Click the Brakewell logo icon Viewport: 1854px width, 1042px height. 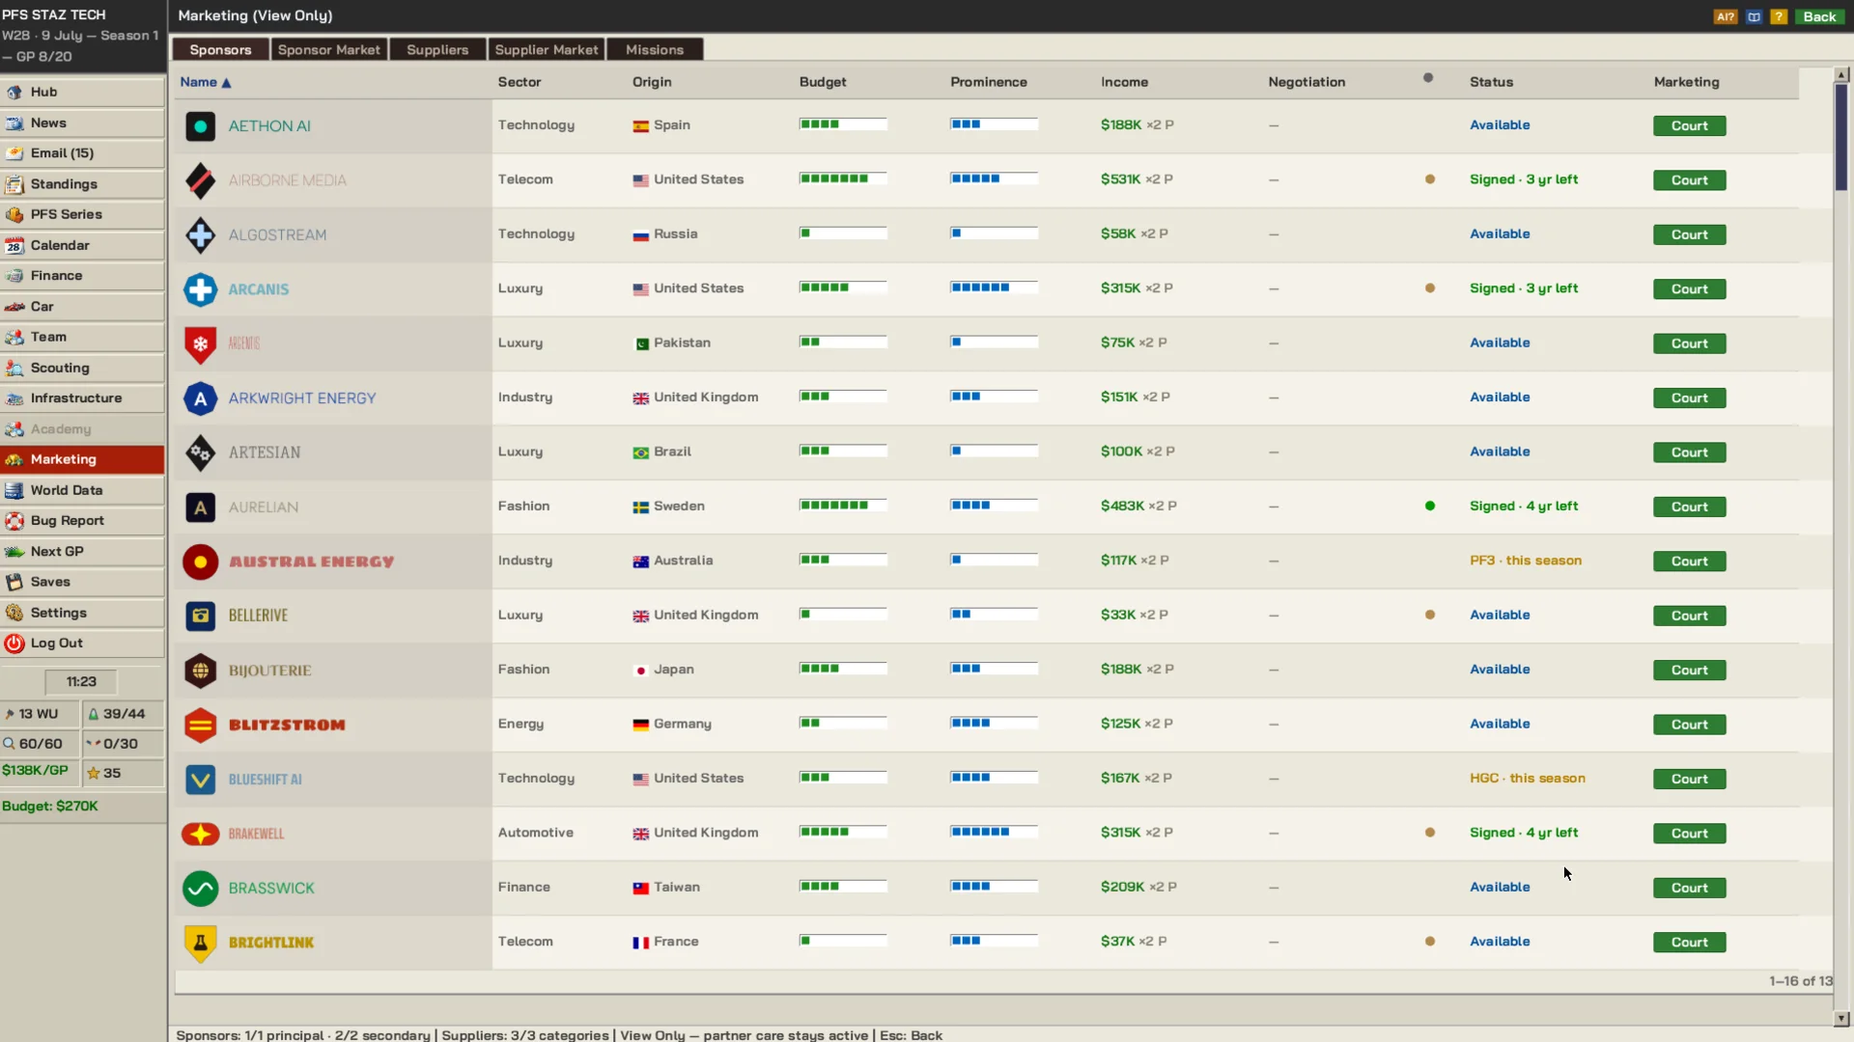200,834
